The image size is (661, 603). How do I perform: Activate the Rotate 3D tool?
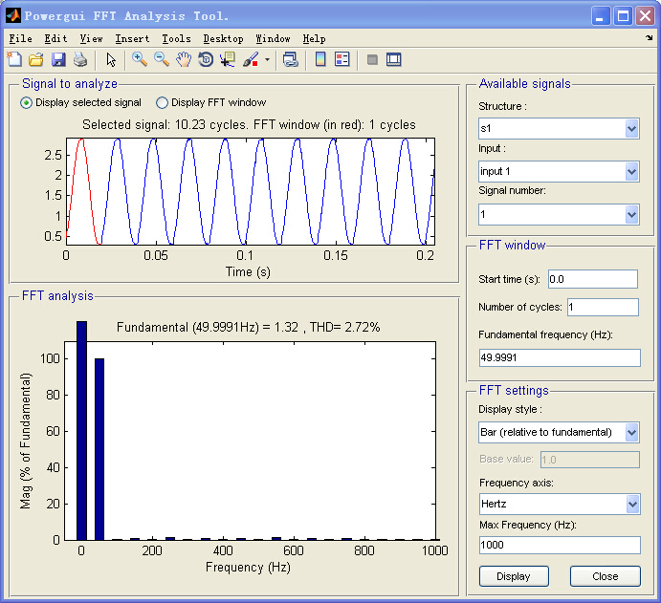coord(206,59)
